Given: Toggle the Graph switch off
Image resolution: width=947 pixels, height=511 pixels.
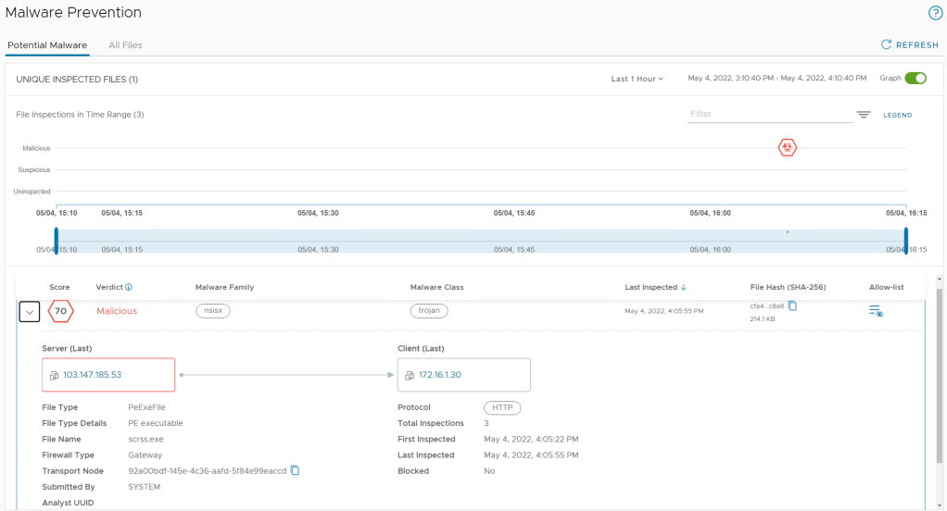Looking at the screenshot, I should point(915,79).
